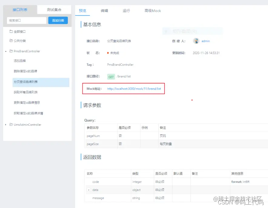Open the 获取指定id的品牌详情 interface
This screenshot has width=268, height=208.
tap(28, 113)
